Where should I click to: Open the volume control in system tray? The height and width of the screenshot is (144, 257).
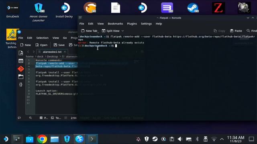[x=180, y=139]
